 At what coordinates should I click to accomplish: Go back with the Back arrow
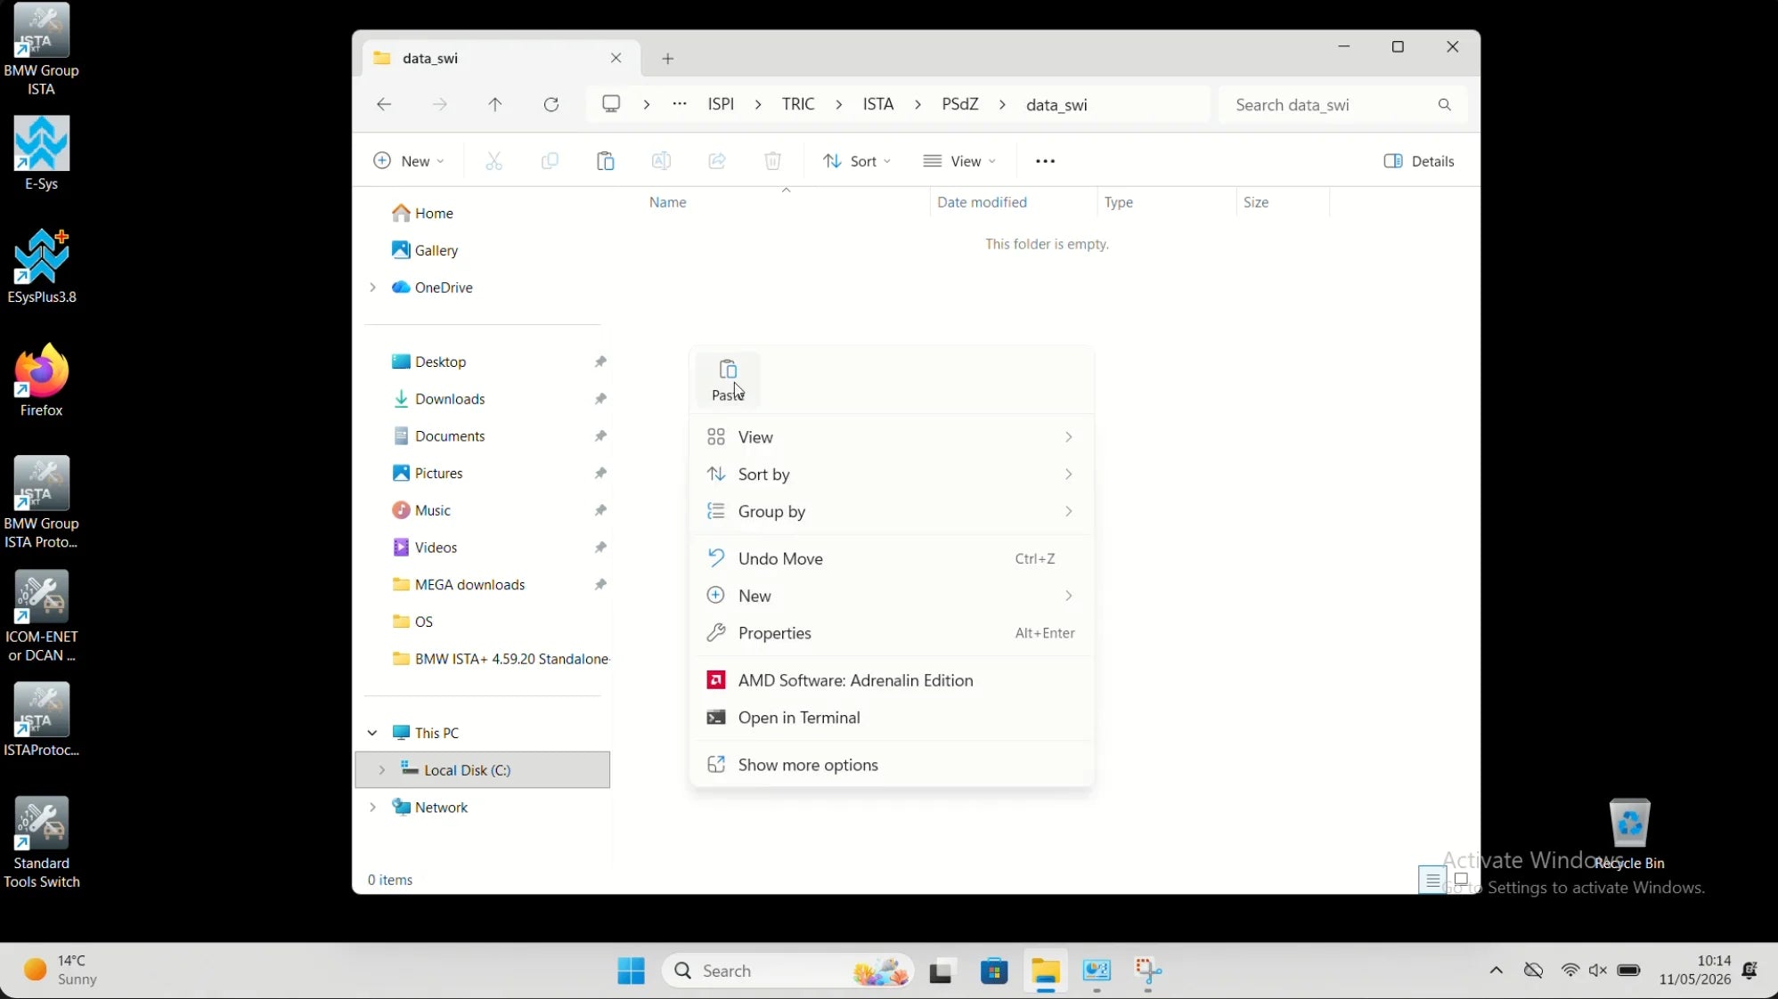(384, 105)
